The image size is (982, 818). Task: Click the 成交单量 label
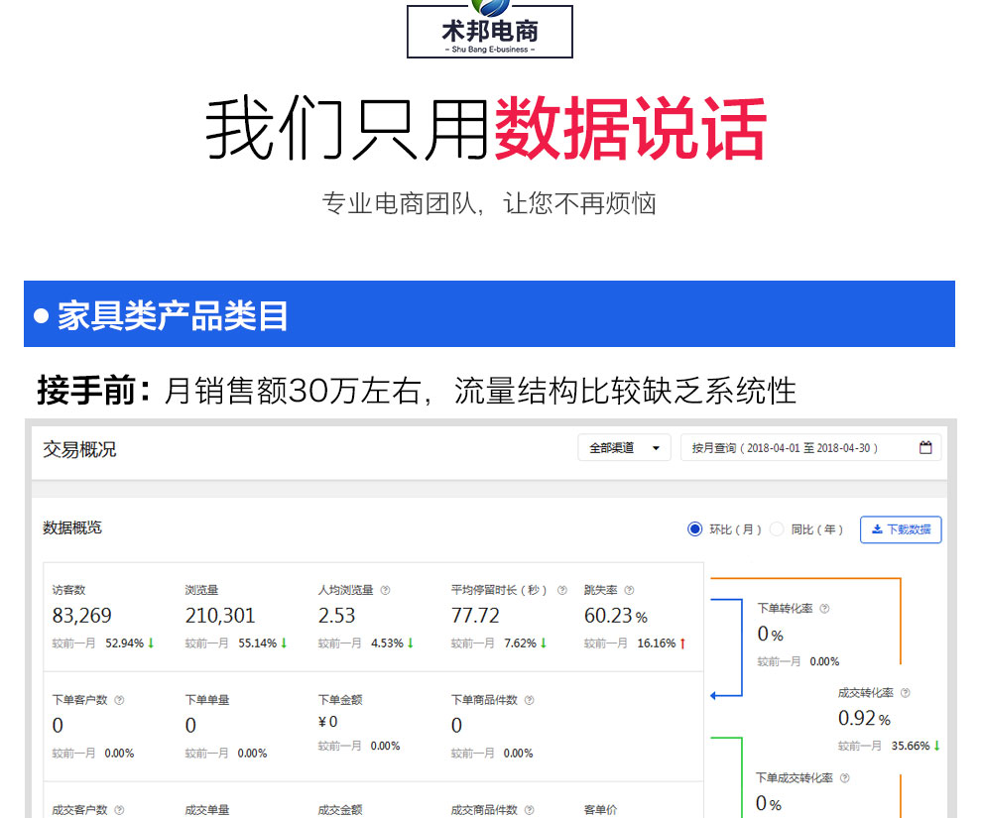click(x=207, y=810)
